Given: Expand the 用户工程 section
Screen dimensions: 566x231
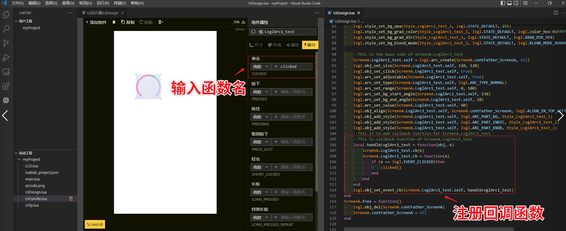Looking at the screenshot, I should 16,21.
